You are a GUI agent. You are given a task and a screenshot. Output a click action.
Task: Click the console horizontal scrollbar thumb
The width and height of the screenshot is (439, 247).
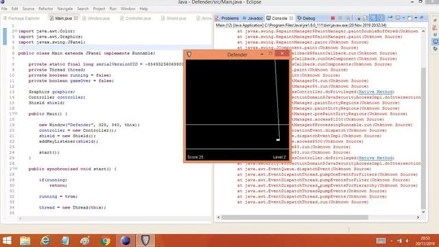(x=294, y=217)
